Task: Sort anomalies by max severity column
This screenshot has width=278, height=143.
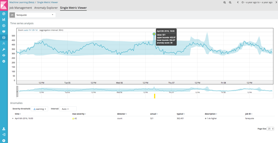Action: [x=79, y=114]
